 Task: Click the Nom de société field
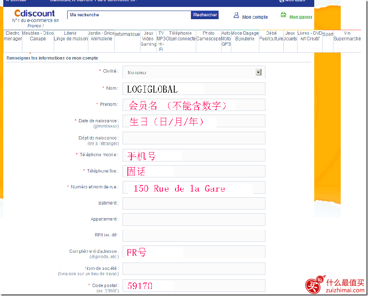point(194,269)
